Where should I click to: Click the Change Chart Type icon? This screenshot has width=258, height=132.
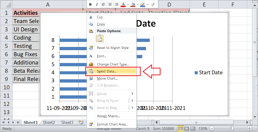pyautogui.click(x=91, y=64)
